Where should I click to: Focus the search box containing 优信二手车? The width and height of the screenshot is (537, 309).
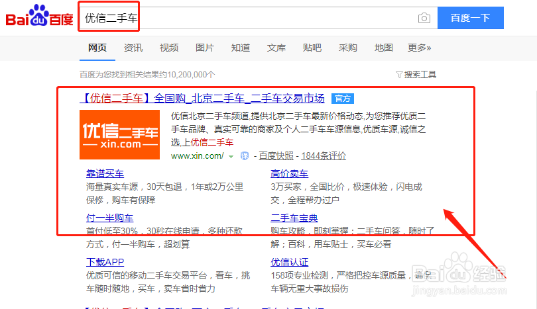point(259,18)
